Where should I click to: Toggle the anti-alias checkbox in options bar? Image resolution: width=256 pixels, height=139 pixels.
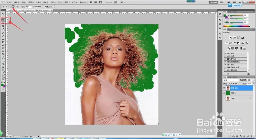coord(34,7)
